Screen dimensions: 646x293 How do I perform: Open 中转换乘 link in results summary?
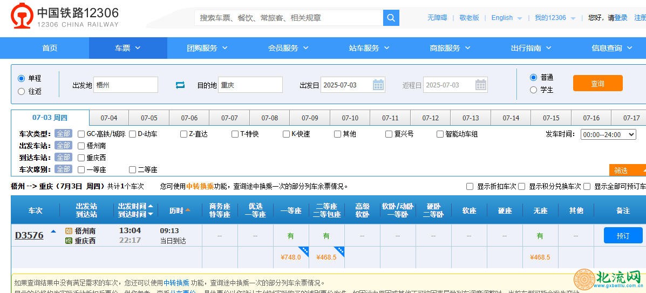tap(200, 186)
